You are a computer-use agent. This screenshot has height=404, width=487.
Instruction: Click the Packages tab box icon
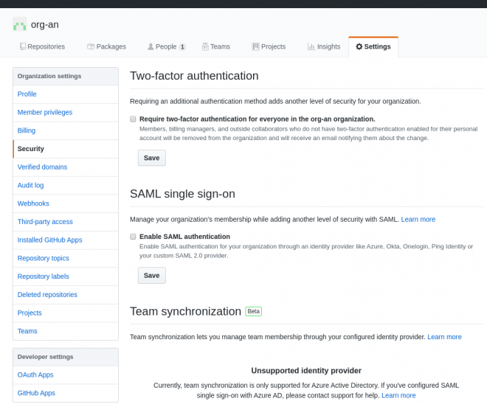[91, 46]
